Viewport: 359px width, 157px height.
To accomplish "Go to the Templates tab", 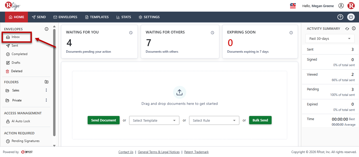I will click(x=97, y=17).
